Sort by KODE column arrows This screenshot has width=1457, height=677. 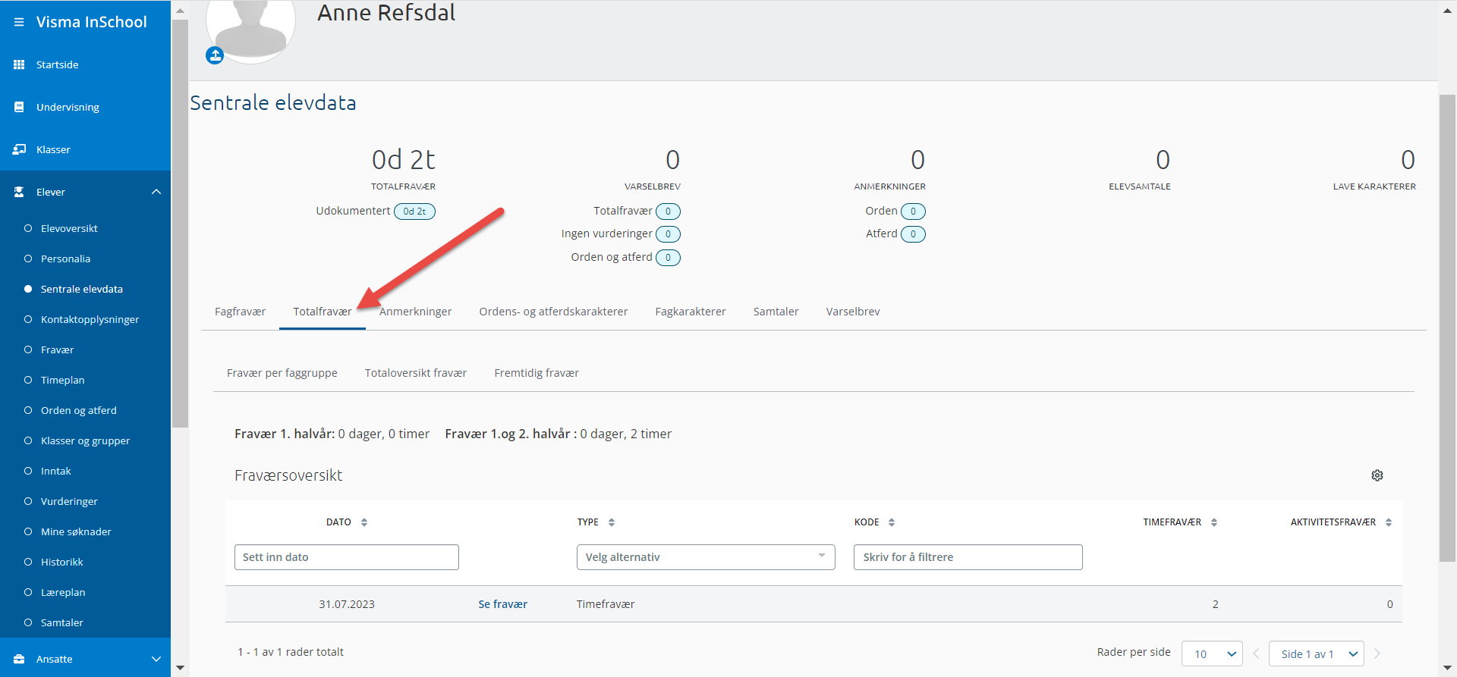[x=892, y=522]
